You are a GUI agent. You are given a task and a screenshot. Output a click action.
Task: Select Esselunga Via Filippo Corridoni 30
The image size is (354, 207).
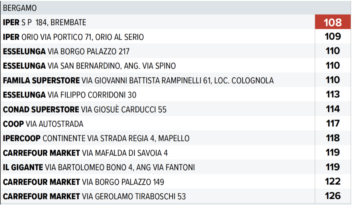pos(70,95)
